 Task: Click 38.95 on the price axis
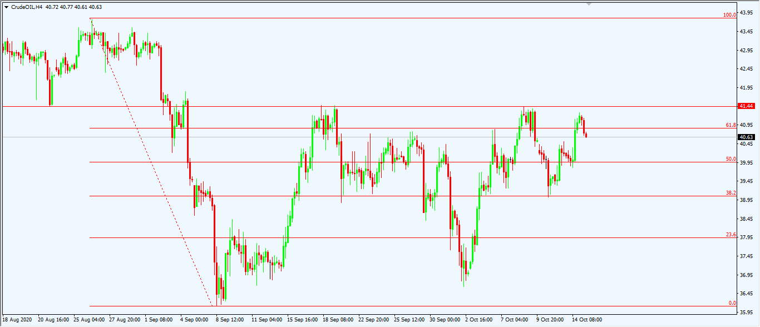click(747, 200)
